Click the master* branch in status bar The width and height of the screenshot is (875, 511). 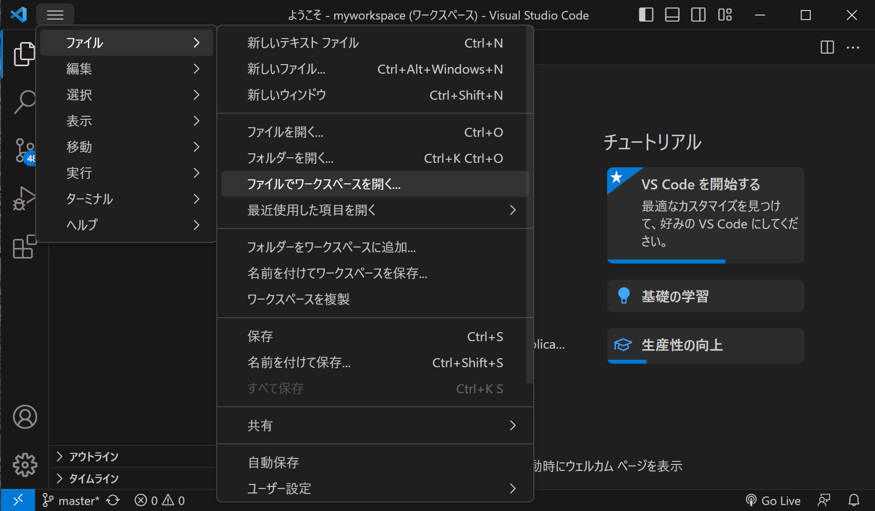tap(71, 500)
